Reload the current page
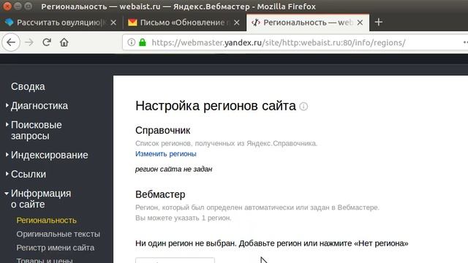This screenshot has width=468, height=263. (x=47, y=42)
